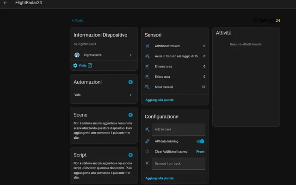Click the FlightRadar24 brand logo
The height and width of the screenshot is (185, 296).
(266, 20)
